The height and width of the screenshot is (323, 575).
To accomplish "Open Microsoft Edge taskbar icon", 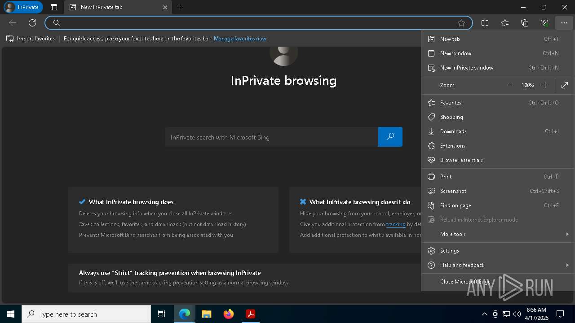I will click(x=185, y=314).
